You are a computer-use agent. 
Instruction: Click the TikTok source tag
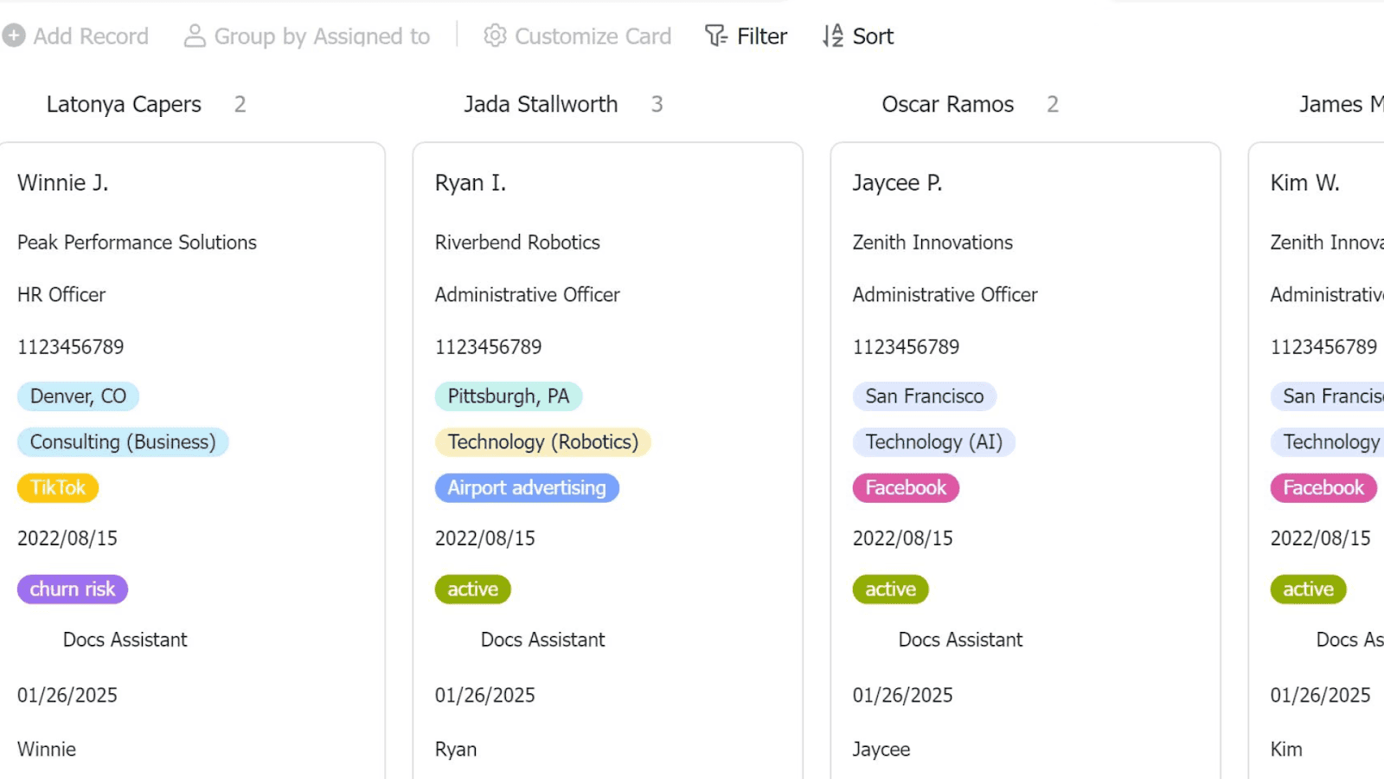(58, 488)
